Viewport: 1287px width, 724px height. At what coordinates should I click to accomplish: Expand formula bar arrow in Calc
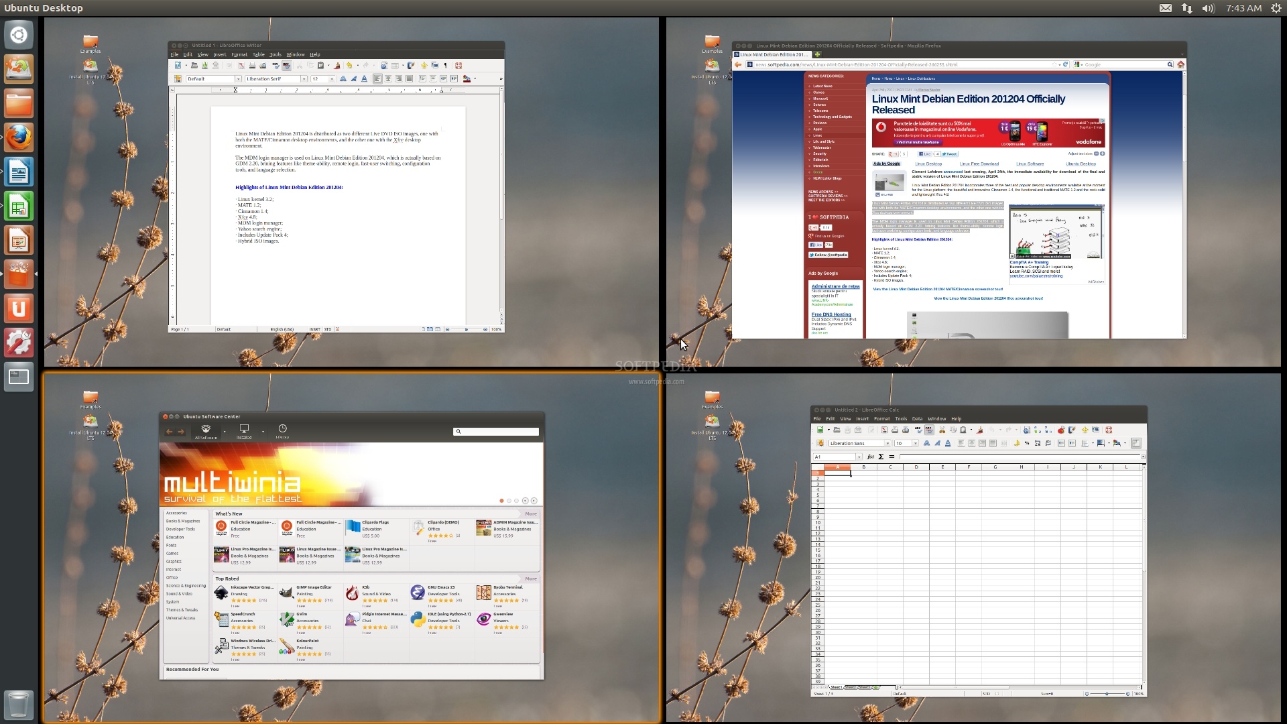click(x=1143, y=457)
